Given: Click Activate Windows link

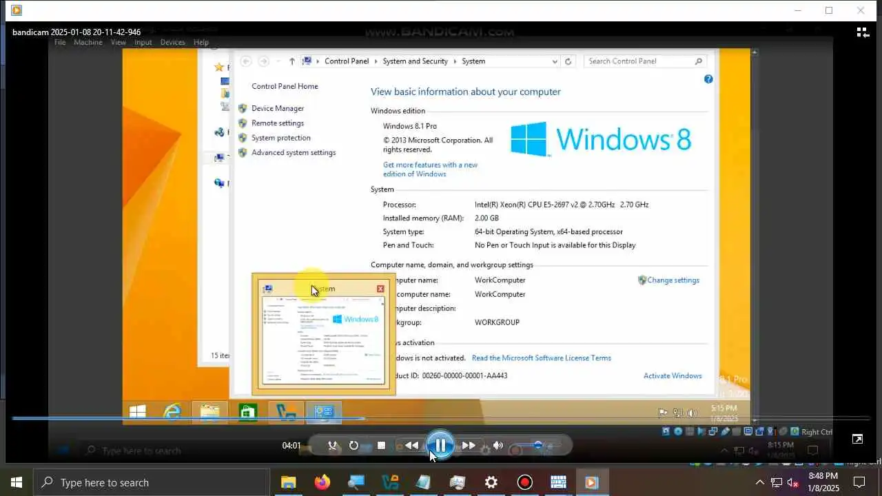Looking at the screenshot, I should (x=673, y=376).
